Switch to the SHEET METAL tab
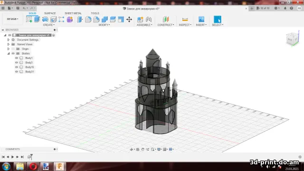 73,13
